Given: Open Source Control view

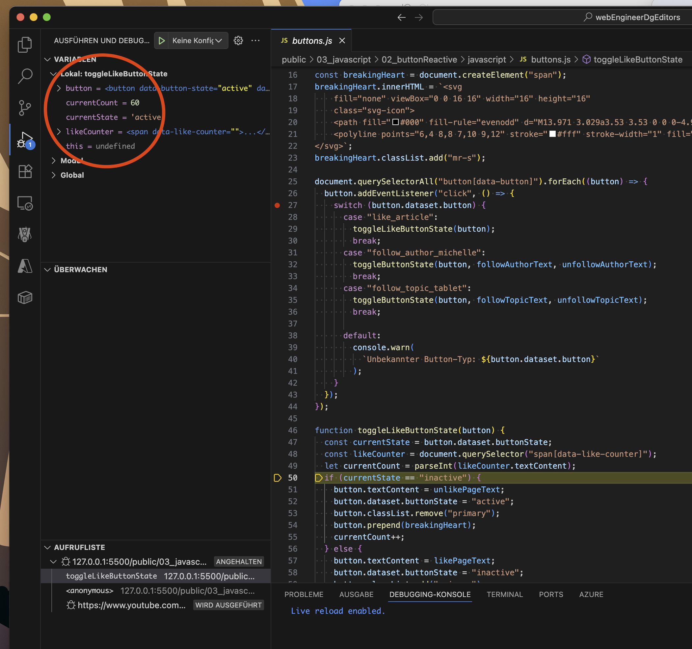Looking at the screenshot, I should pyautogui.click(x=25, y=108).
